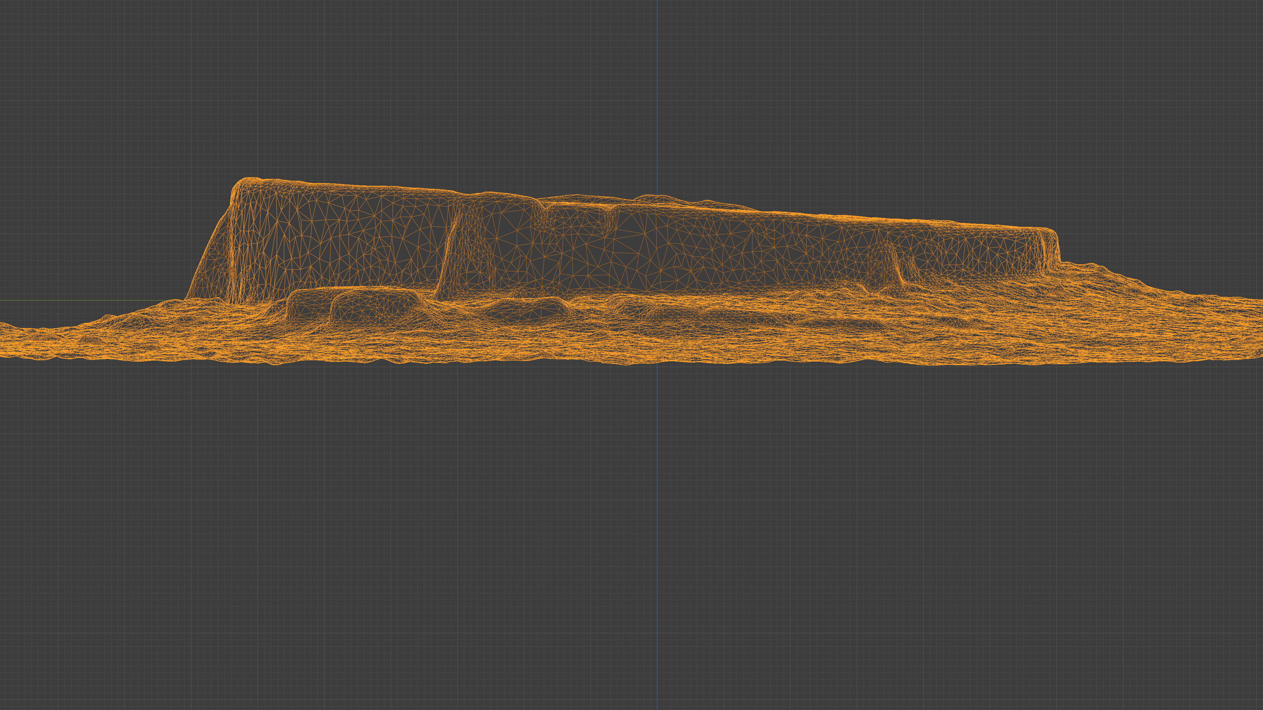The image size is (1263, 710).
Task: Click the low mound beside the small box
Action: tap(530, 309)
